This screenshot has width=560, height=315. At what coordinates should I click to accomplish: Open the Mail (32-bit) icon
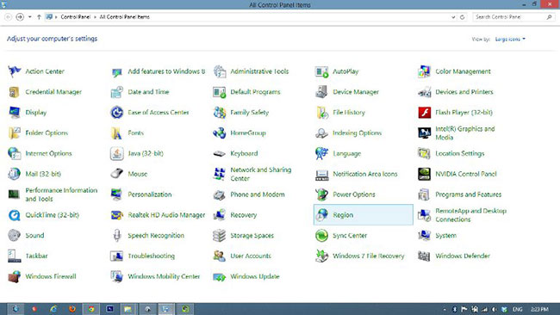15,174
